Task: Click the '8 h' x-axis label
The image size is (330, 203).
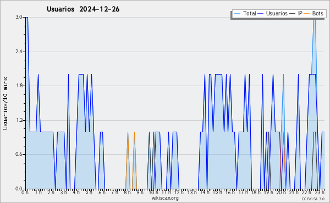Action: [x=127, y=192]
